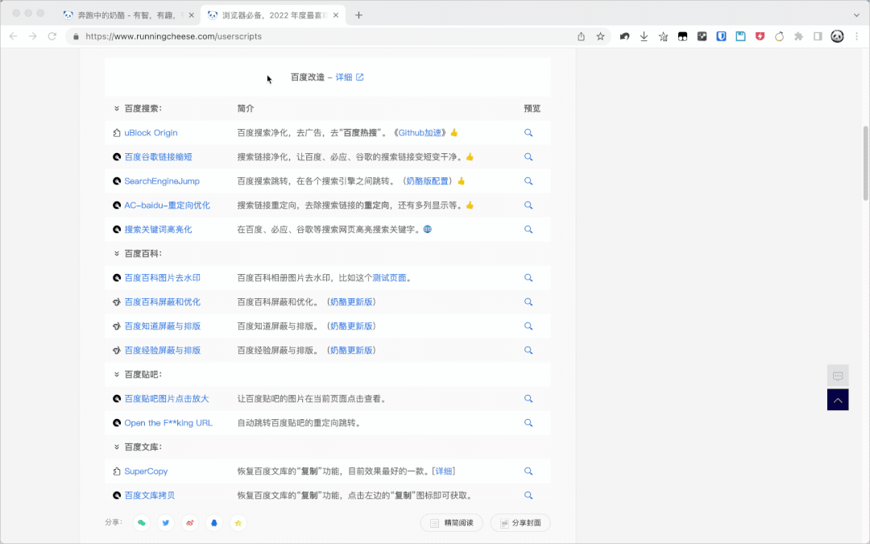Screen dimensions: 870x544
Task: Bookmark this page with star icon
Action: click(x=600, y=36)
